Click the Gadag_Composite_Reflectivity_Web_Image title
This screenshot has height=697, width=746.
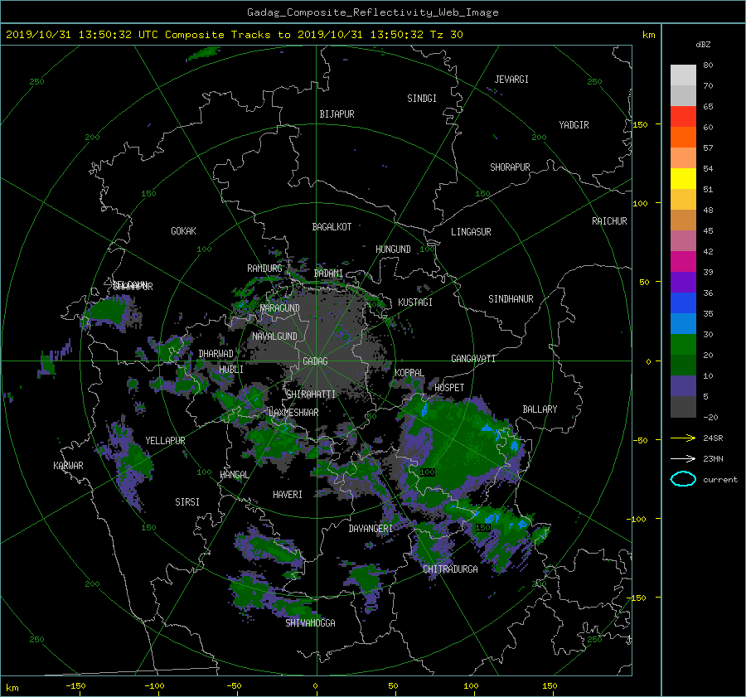[x=372, y=12]
